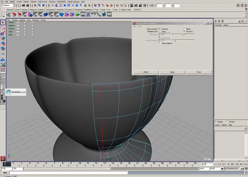
Task: Click the Attach button
Action: 146,72
